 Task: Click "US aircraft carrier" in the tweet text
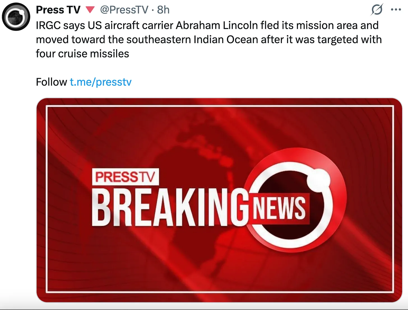point(130,25)
